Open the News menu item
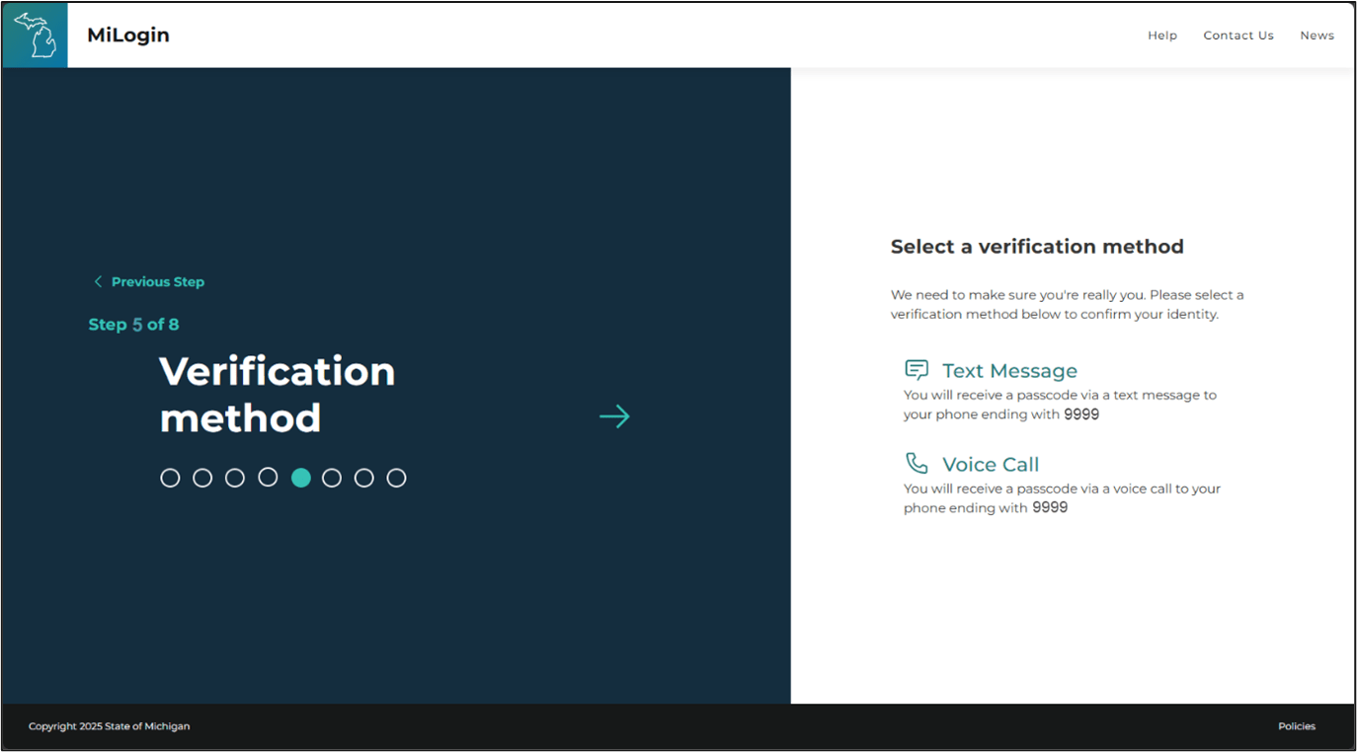The width and height of the screenshot is (1357, 752). 1317,35
